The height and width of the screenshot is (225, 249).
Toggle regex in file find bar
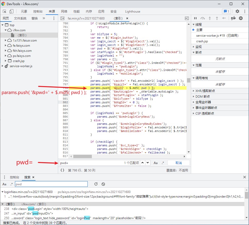click(163, 163)
